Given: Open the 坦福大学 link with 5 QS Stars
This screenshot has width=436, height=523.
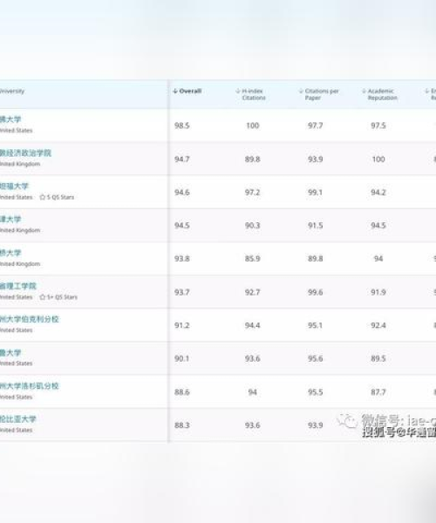Looking at the screenshot, I should pos(14,187).
